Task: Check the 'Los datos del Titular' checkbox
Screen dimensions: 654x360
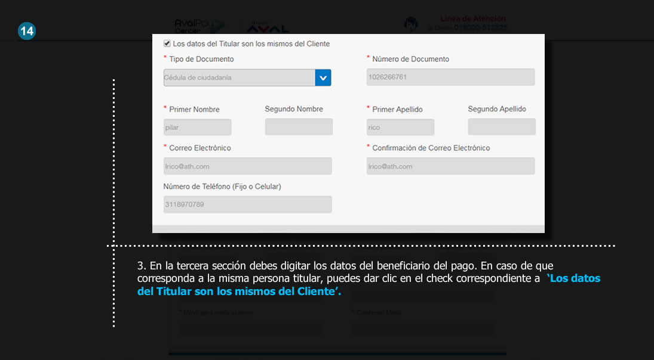Action: (x=167, y=44)
